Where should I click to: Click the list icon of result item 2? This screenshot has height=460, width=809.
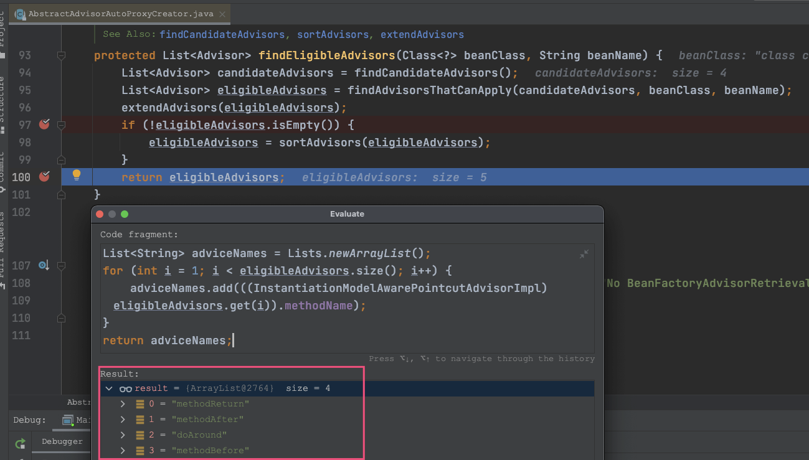click(141, 435)
